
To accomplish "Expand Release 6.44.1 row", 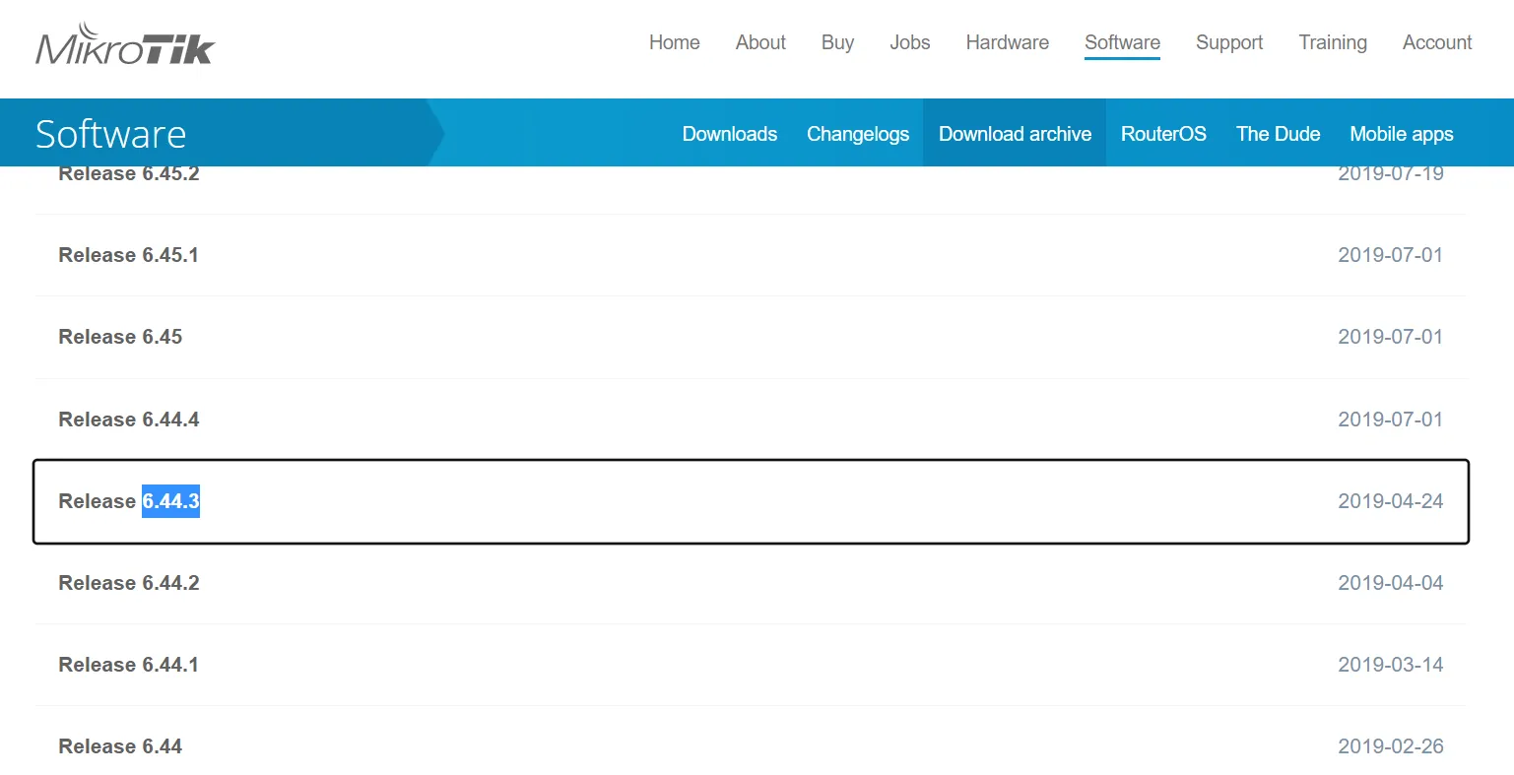I will [751, 665].
